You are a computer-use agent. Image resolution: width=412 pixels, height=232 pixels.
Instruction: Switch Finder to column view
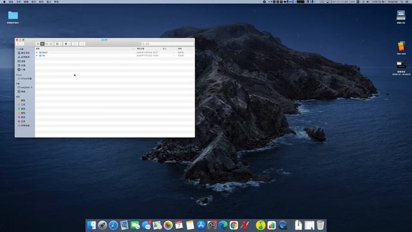click(x=47, y=44)
